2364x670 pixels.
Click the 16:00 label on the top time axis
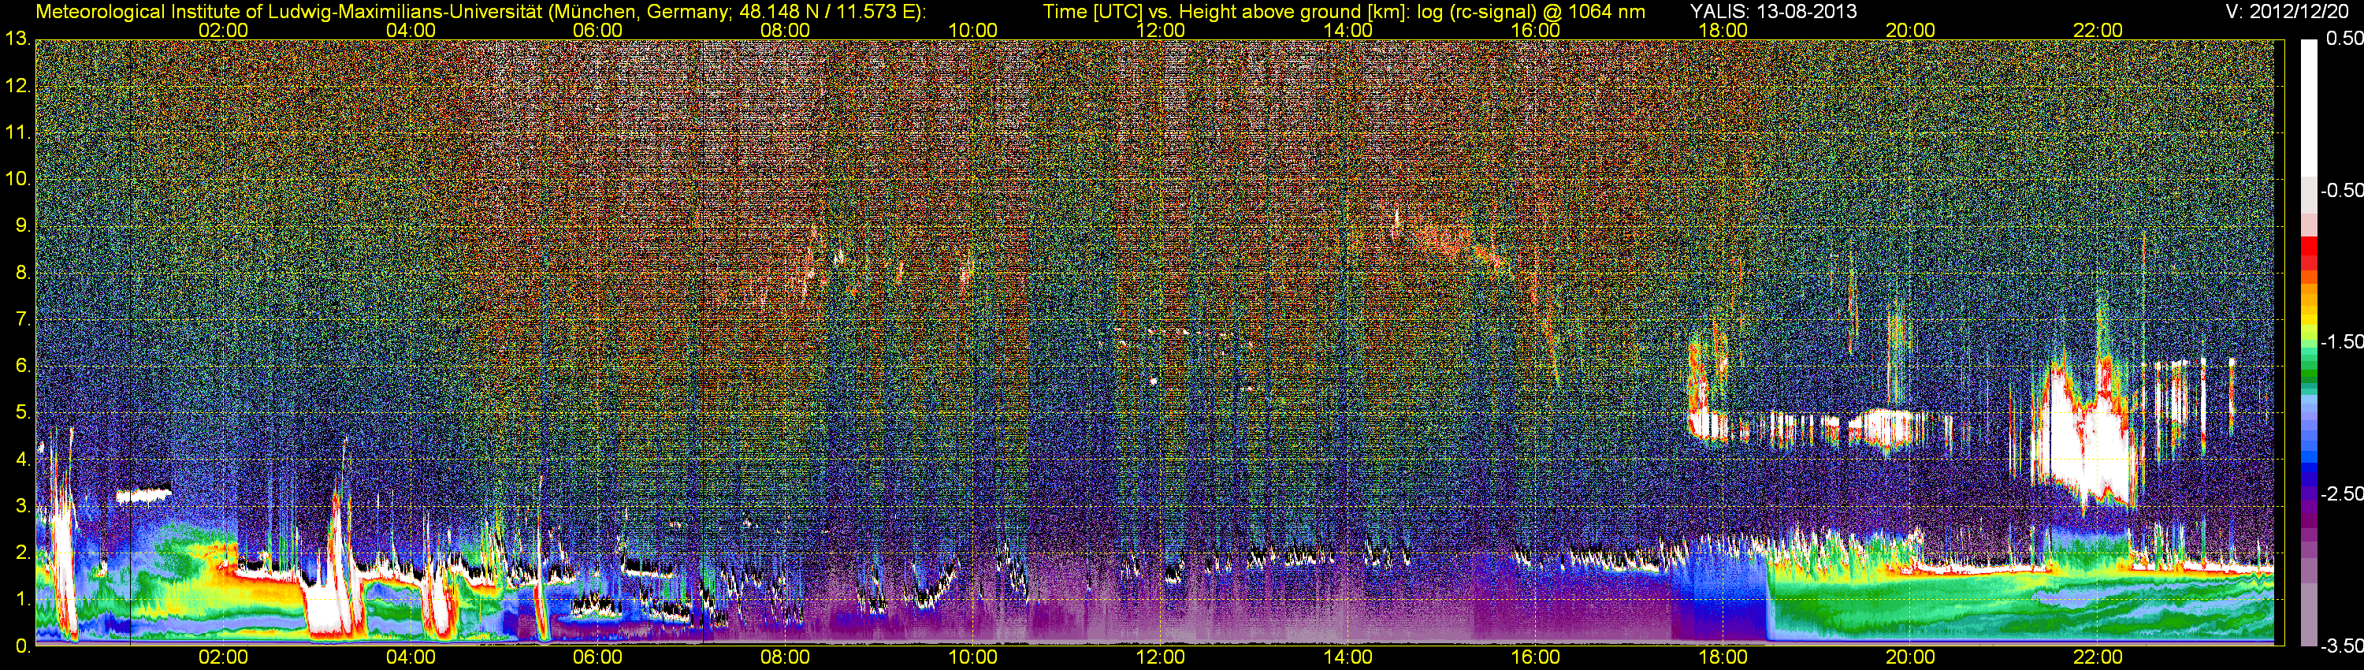coord(1535,30)
